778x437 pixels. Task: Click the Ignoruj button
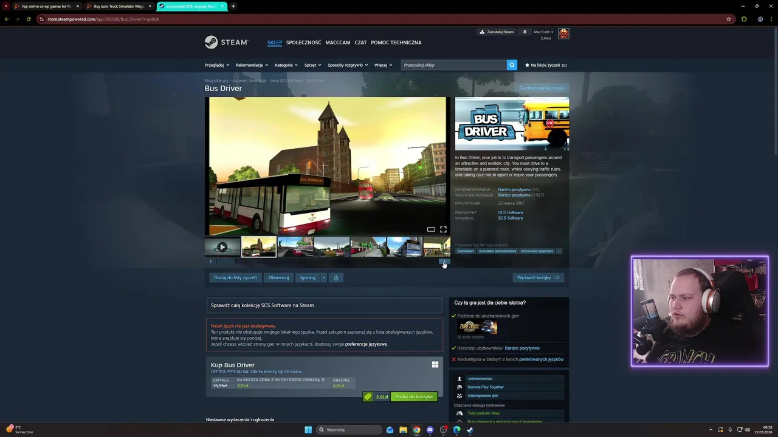point(308,277)
